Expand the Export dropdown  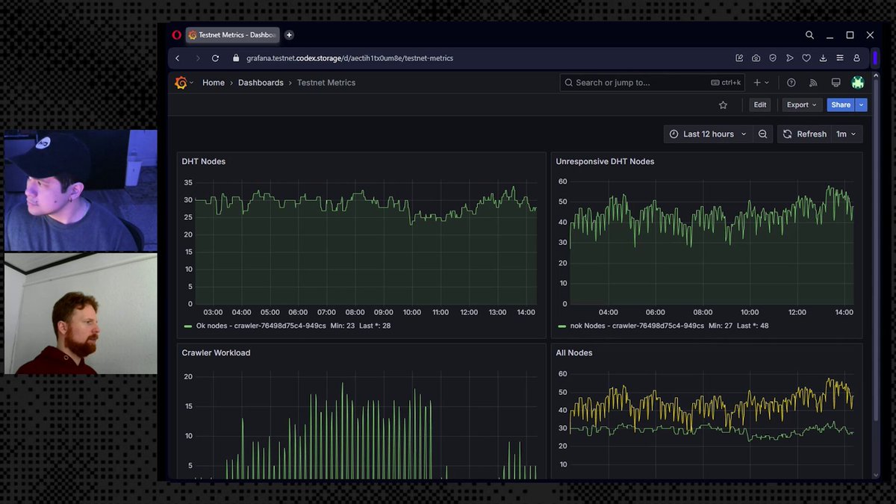point(802,105)
